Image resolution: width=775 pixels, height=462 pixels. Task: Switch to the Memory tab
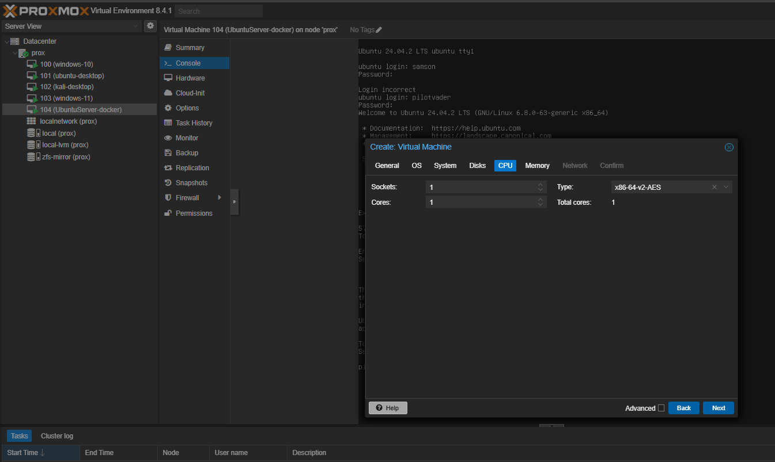point(537,166)
